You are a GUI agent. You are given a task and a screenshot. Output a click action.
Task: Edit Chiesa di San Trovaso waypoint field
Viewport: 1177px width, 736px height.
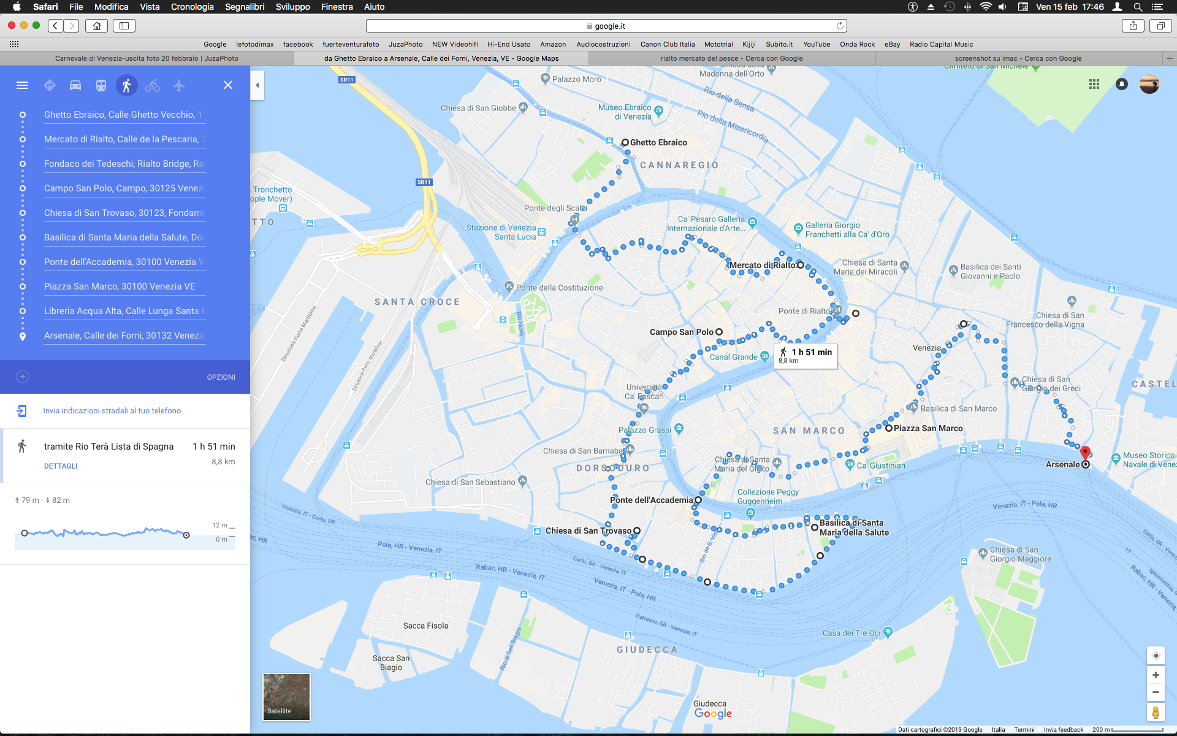(124, 213)
